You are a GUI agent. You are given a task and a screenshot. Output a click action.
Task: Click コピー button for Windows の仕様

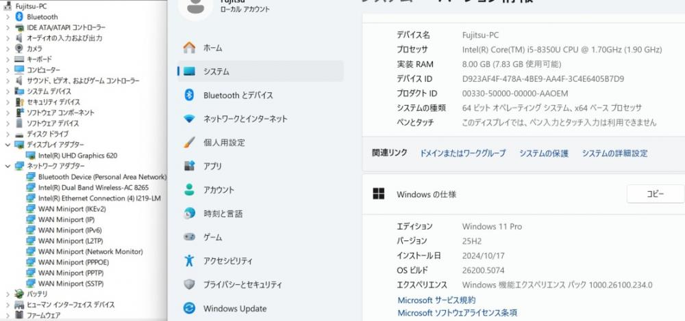coord(656,194)
